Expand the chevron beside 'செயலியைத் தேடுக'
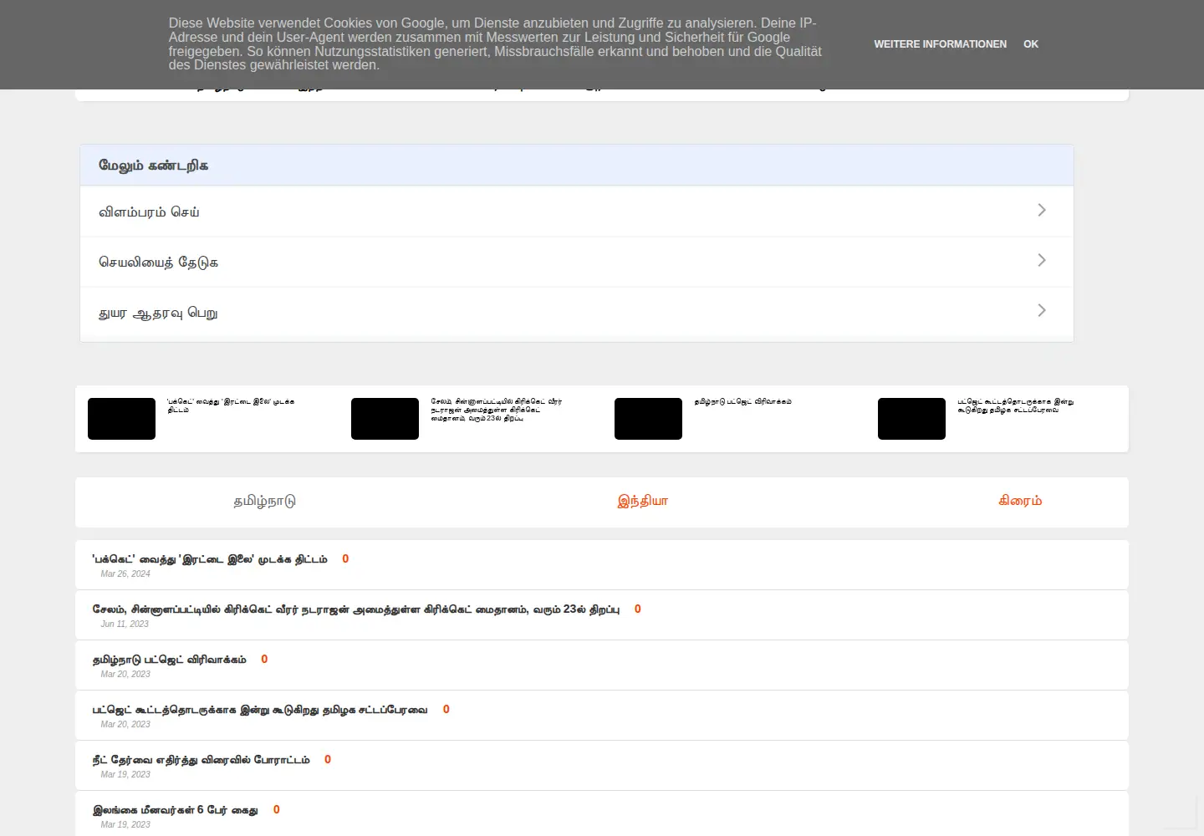 tap(1041, 260)
